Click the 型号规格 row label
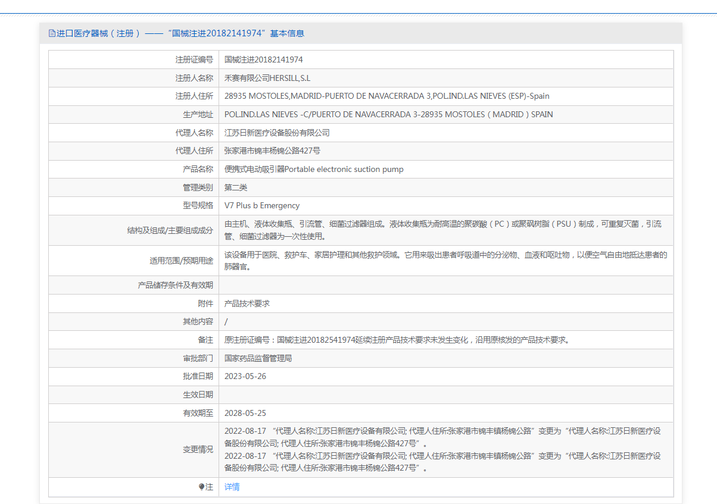The image size is (717, 504). pyautogui.click(x=198, y=206)
